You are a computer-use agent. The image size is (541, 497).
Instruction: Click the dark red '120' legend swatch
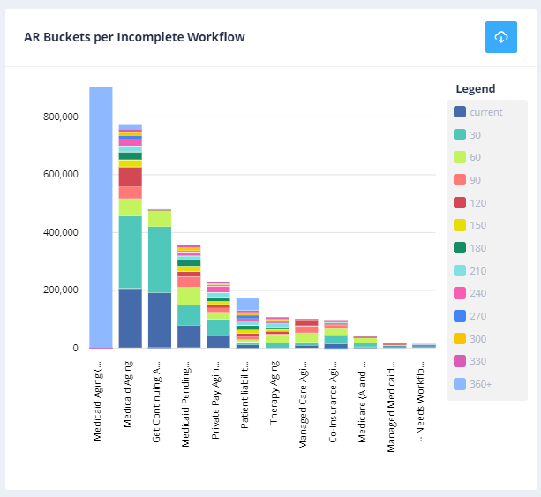pyautogui.click(x=459, y=203)
